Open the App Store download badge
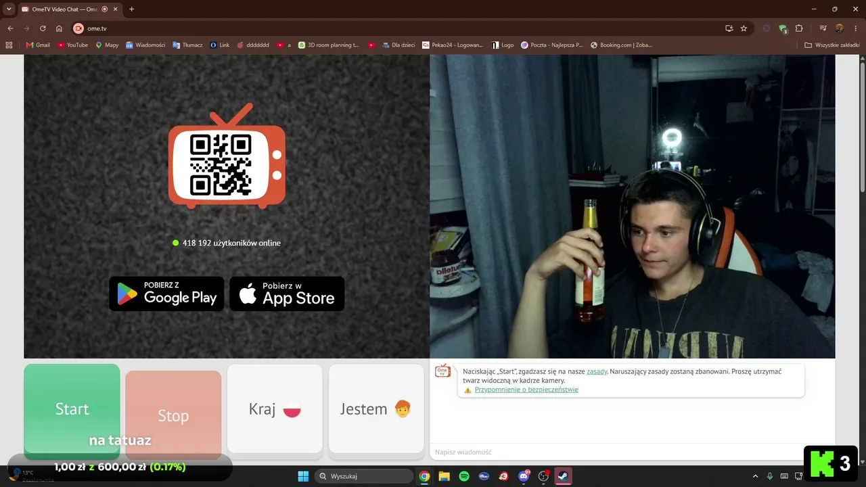 click(287, 294)
